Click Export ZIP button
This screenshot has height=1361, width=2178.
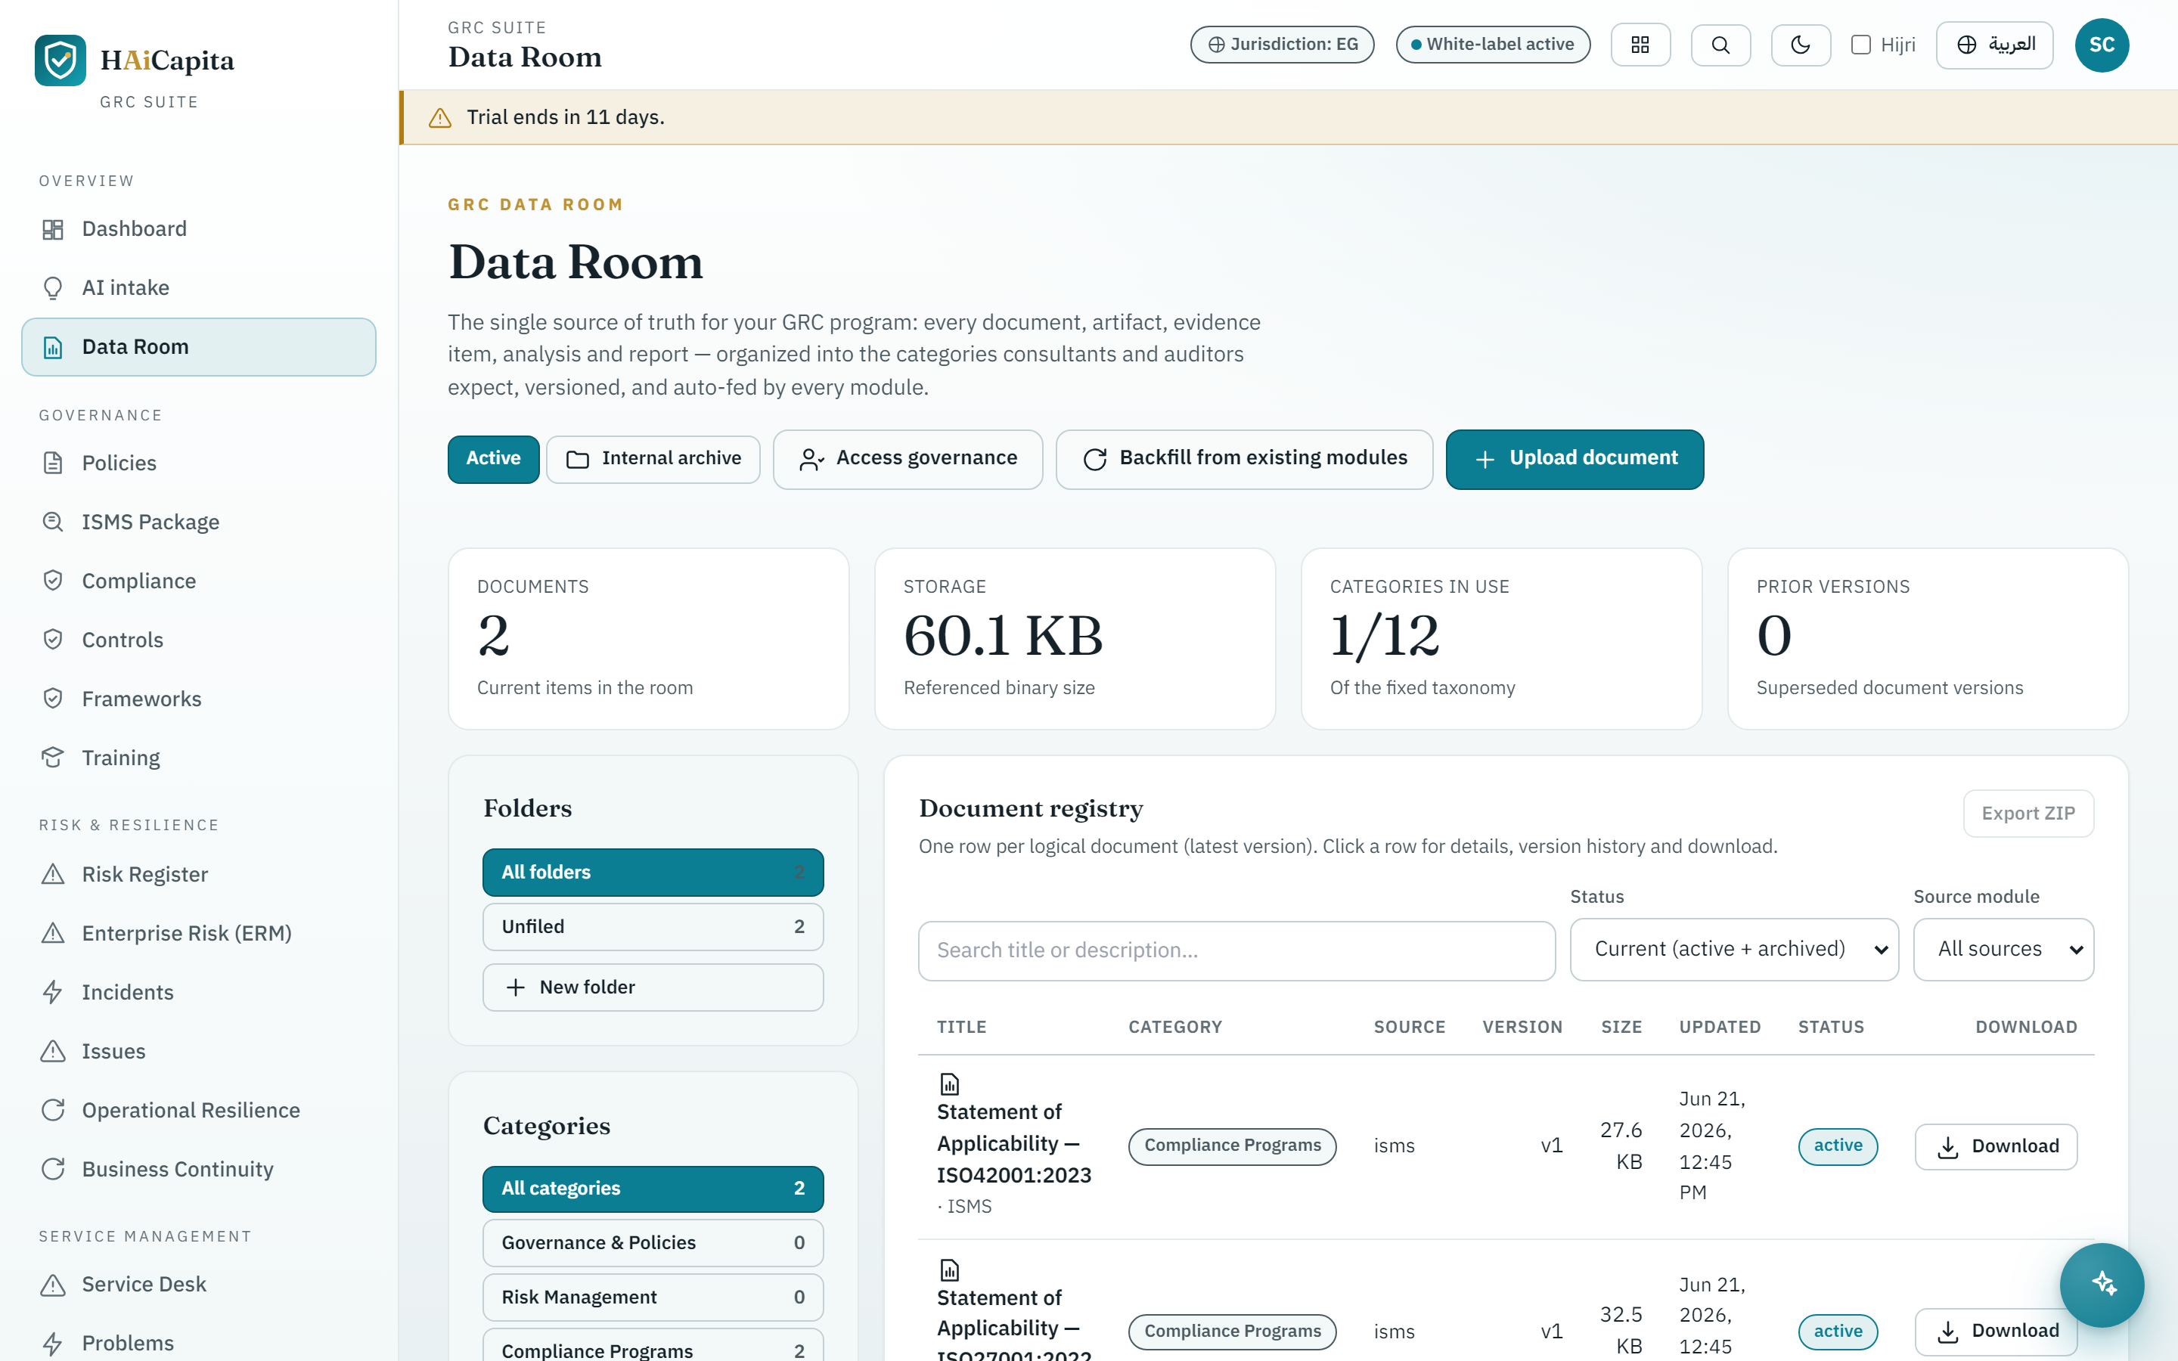click(x=2028, y=813)
